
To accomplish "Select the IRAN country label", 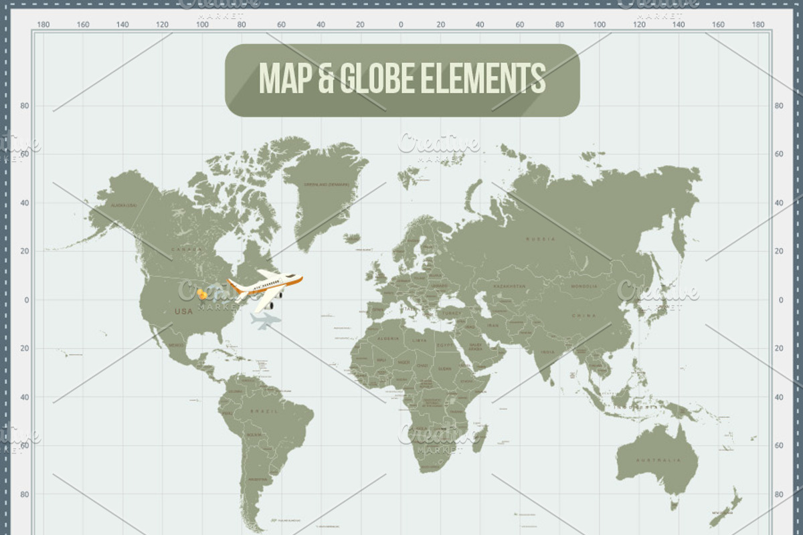I will (x=493, y=326).
